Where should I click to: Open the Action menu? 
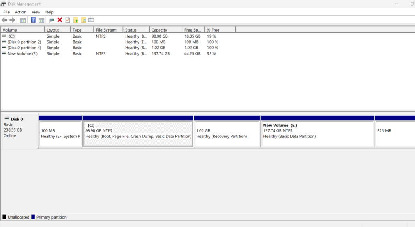point(20,12)
